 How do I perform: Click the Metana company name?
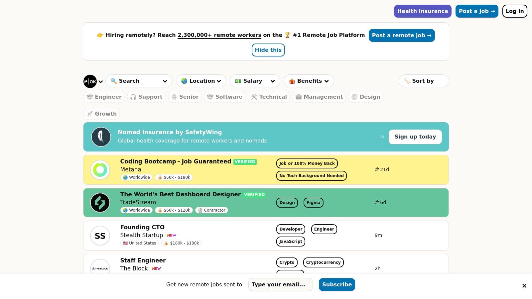point(131,169)
